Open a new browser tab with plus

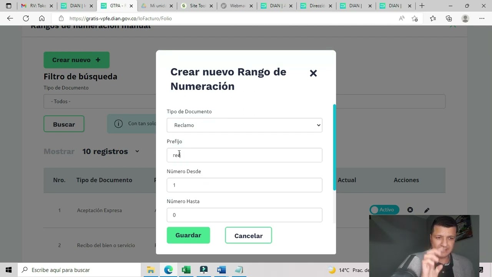pos(422,6)
